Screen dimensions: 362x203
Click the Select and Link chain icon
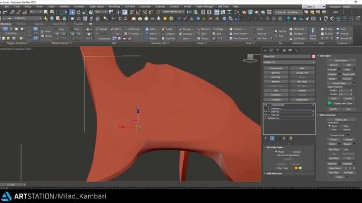point(12,12)
